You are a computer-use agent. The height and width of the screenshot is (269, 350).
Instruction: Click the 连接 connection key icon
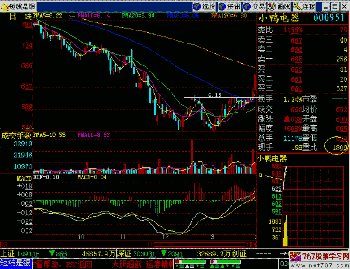coord(304,6)
